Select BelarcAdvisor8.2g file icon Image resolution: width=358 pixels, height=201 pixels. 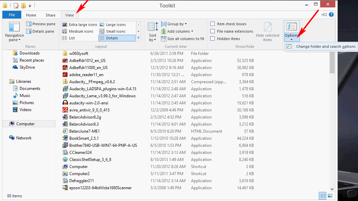tap(65, 117)
